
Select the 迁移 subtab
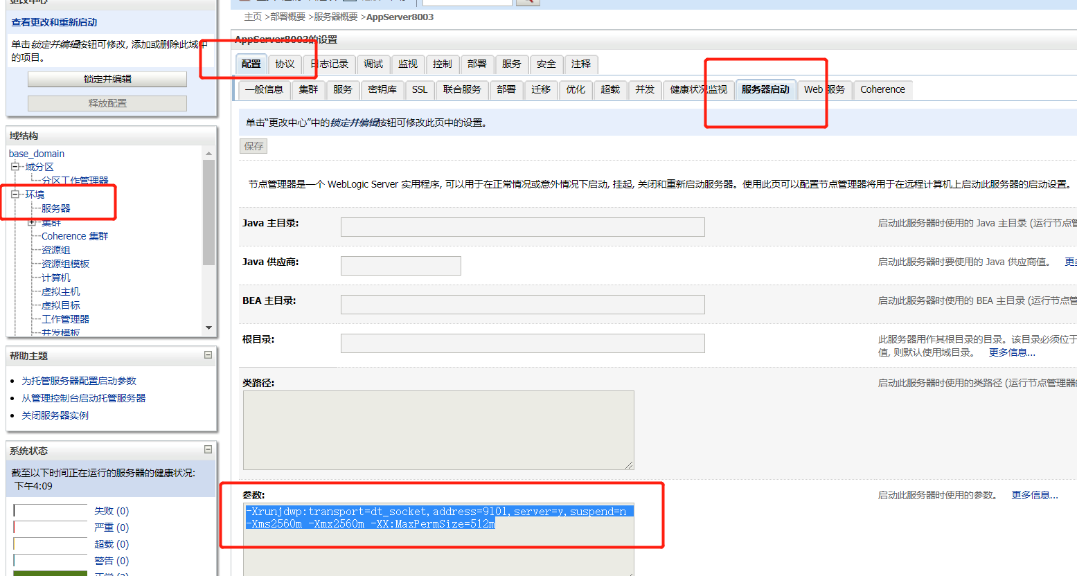(x=541, y=89)
